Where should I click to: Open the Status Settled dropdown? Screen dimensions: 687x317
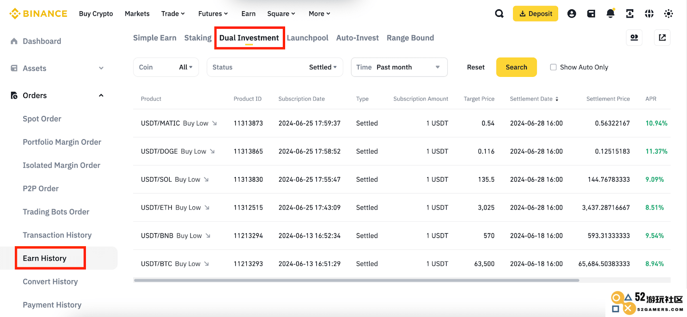coord(275,67)
